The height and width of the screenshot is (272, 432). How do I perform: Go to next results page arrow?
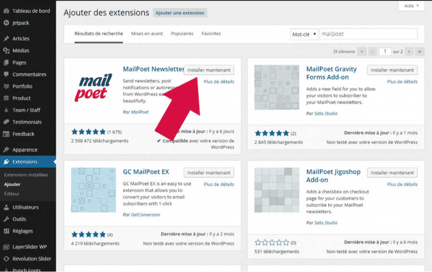pos(409,51)
